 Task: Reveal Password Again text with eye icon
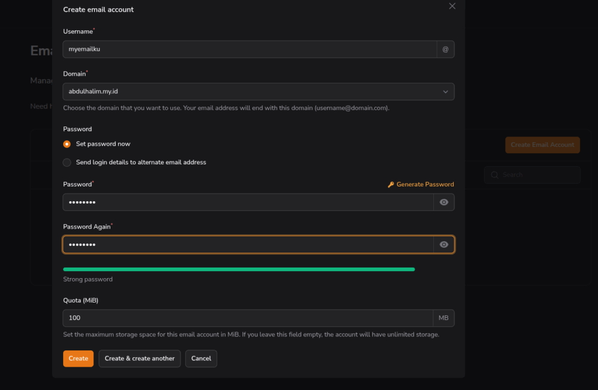tap(444, 245)
